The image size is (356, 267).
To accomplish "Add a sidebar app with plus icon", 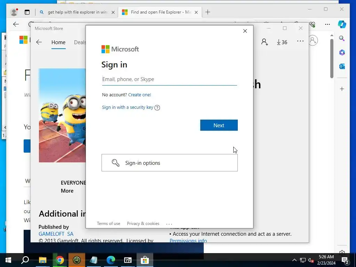I will click(342, 89).
